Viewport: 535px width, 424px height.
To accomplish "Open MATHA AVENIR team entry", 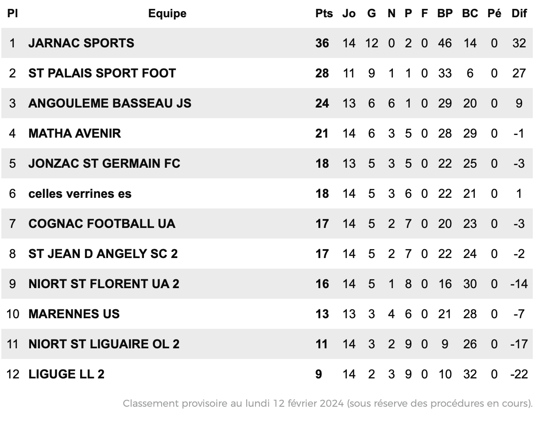I will tap(74, 133).
